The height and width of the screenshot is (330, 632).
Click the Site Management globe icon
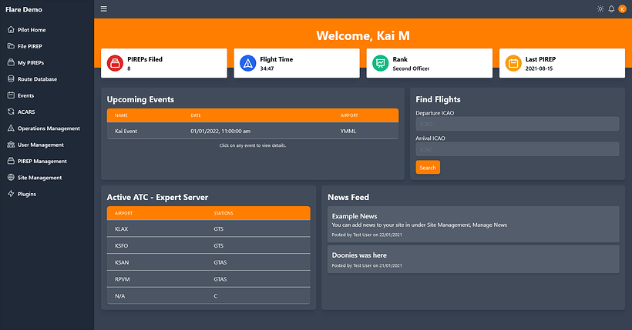coord(11,178)
